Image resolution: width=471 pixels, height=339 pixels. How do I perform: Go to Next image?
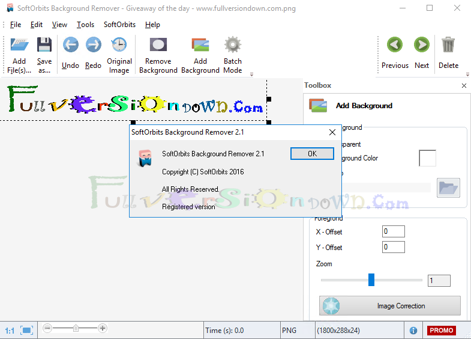[422, 45]
